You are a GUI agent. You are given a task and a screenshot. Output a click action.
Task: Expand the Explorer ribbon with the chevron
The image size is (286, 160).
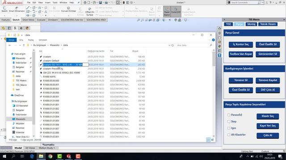(210, 40)
